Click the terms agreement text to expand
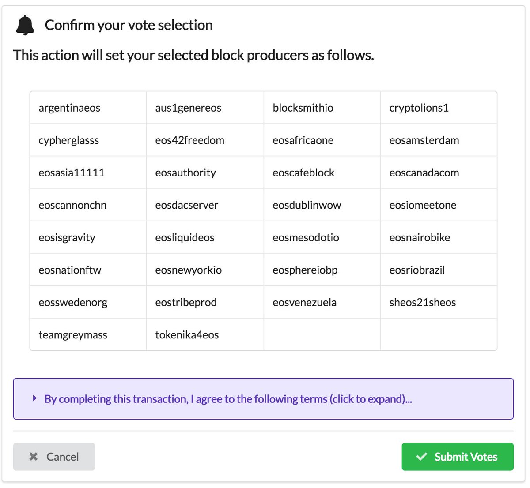The height and width of the screenshot is (488, 530). pyautogui.click(x=228, y=399)
